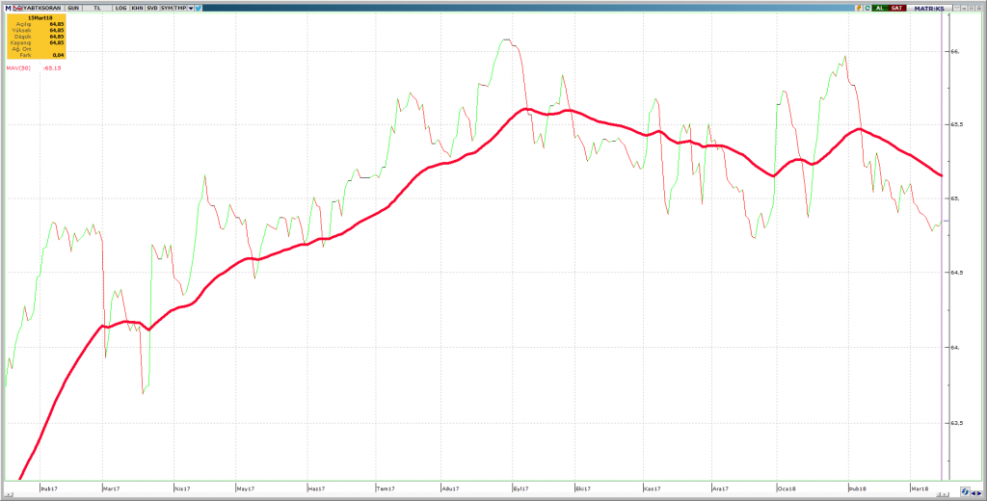Change the GUN period setting

(x=73, y=8)
